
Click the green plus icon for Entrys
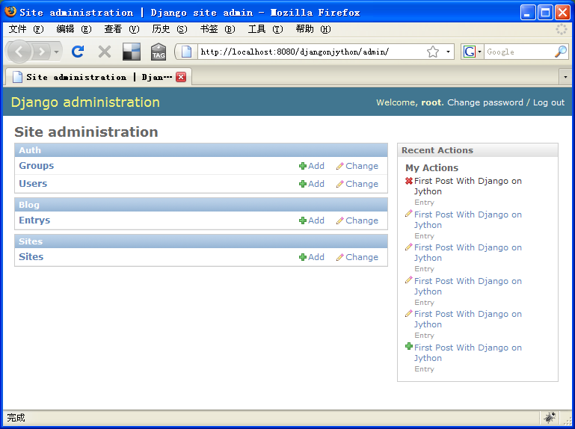[303, 220]
